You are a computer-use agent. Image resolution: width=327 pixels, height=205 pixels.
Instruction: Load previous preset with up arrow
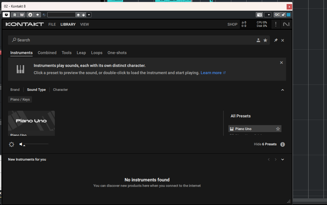78,15
